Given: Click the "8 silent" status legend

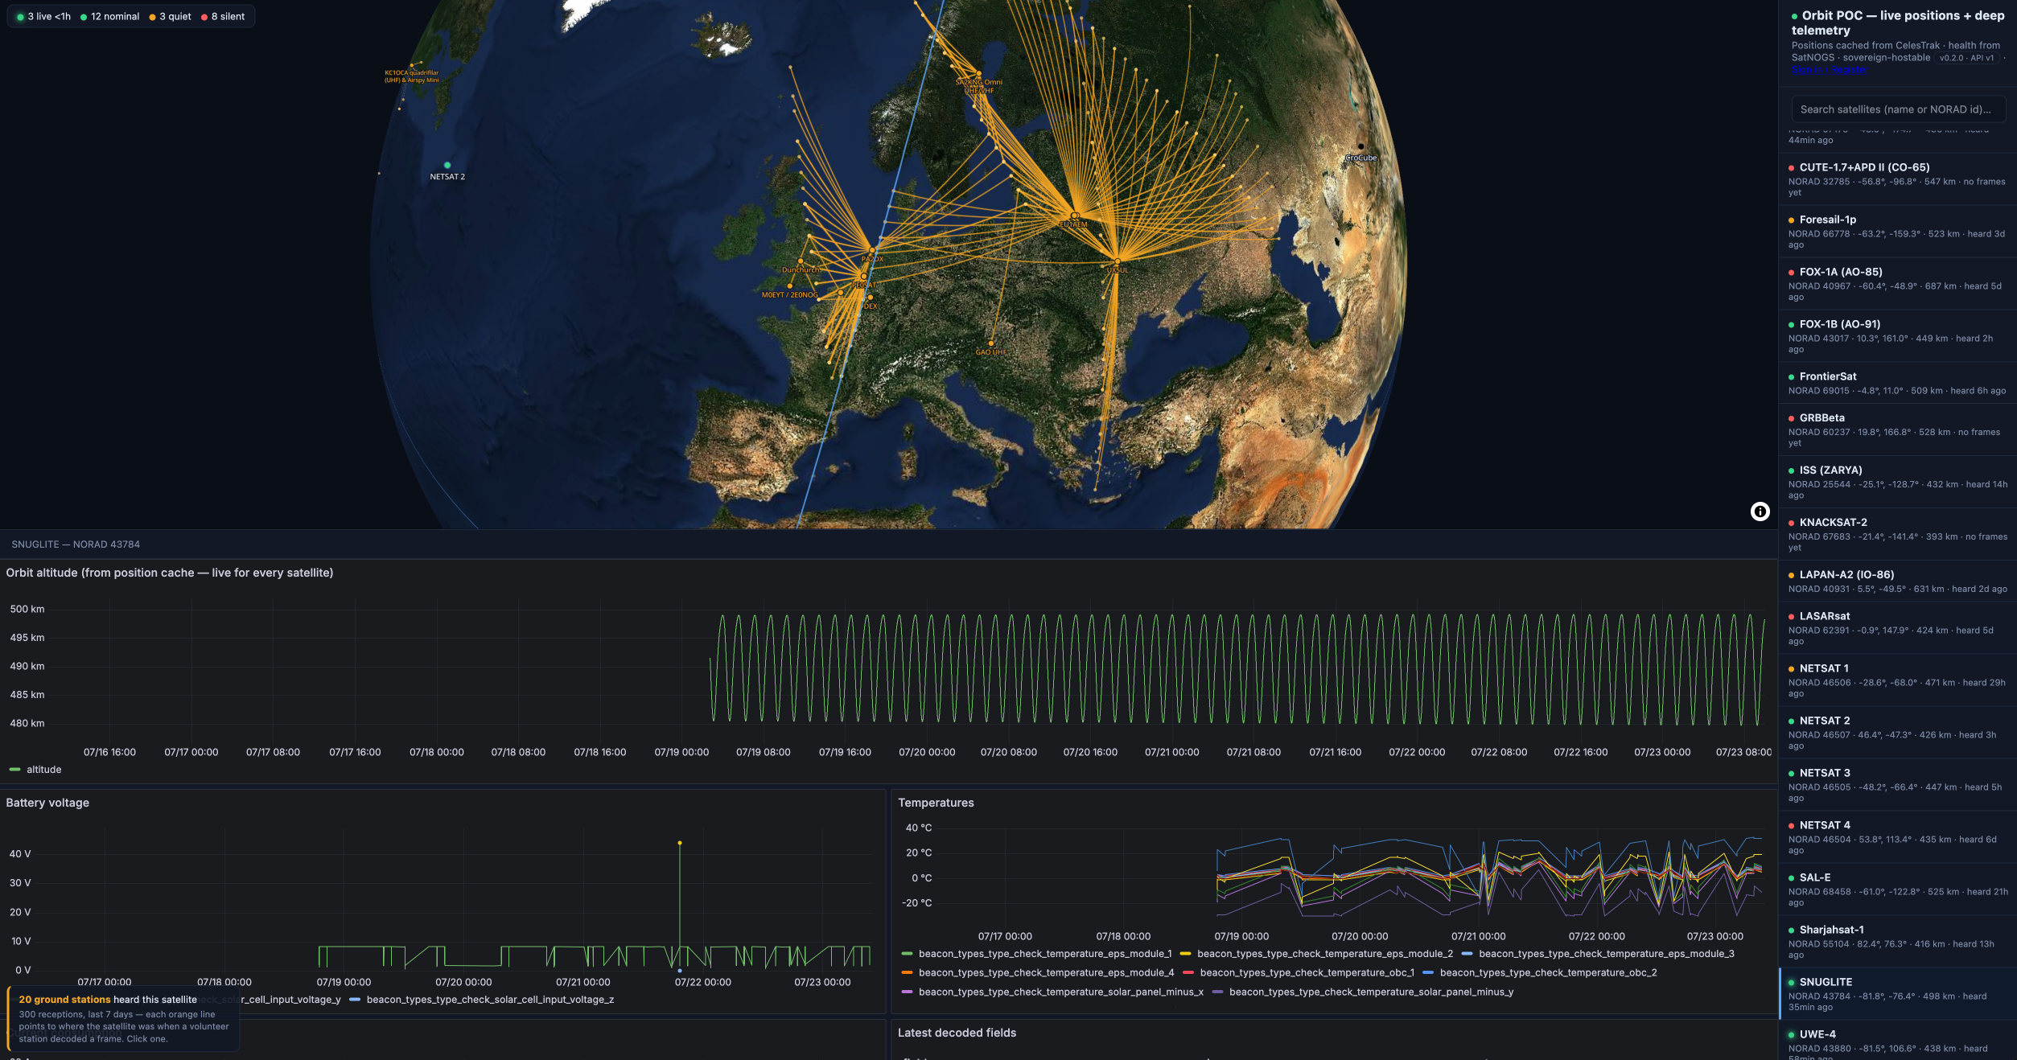Looking at the screenshot, I should [x=223, y=17].
